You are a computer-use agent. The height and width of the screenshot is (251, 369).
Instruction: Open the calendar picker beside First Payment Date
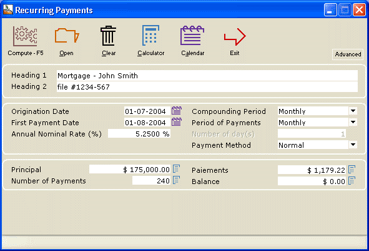177,122
